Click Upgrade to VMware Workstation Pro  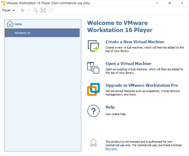(142, 85)
